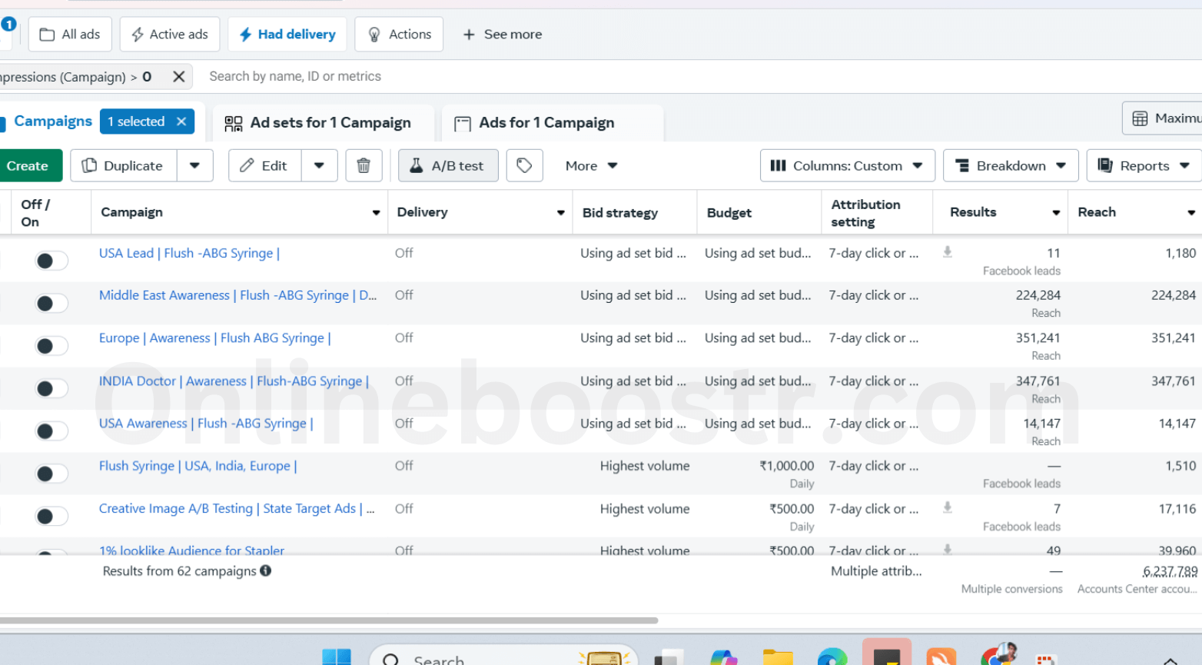
Task: Select the Had delivery filter tab
Action: (x=287, y=35)
